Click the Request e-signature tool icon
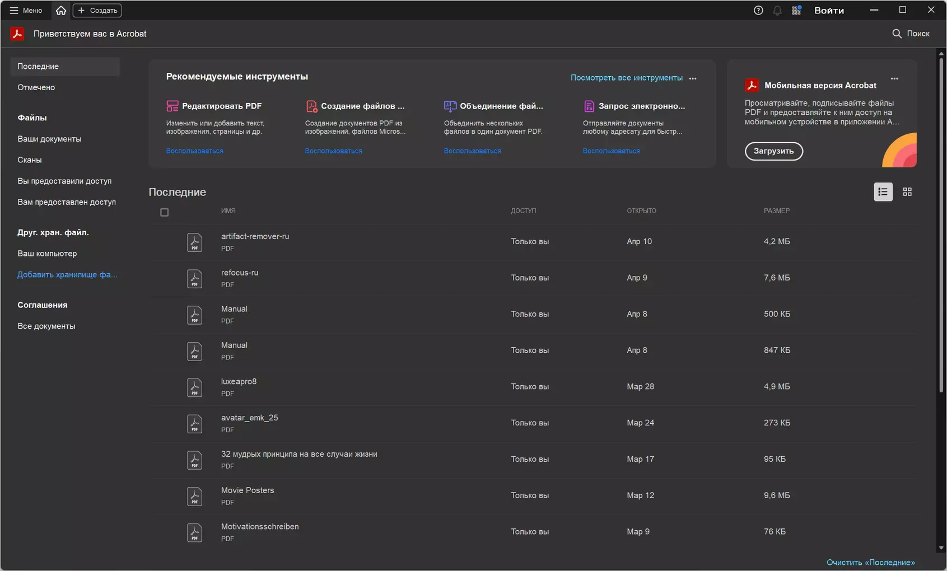 [x=589, y=106]
